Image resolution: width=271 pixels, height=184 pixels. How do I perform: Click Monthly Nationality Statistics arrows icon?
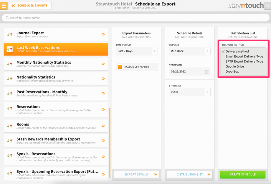click(10, 64)
